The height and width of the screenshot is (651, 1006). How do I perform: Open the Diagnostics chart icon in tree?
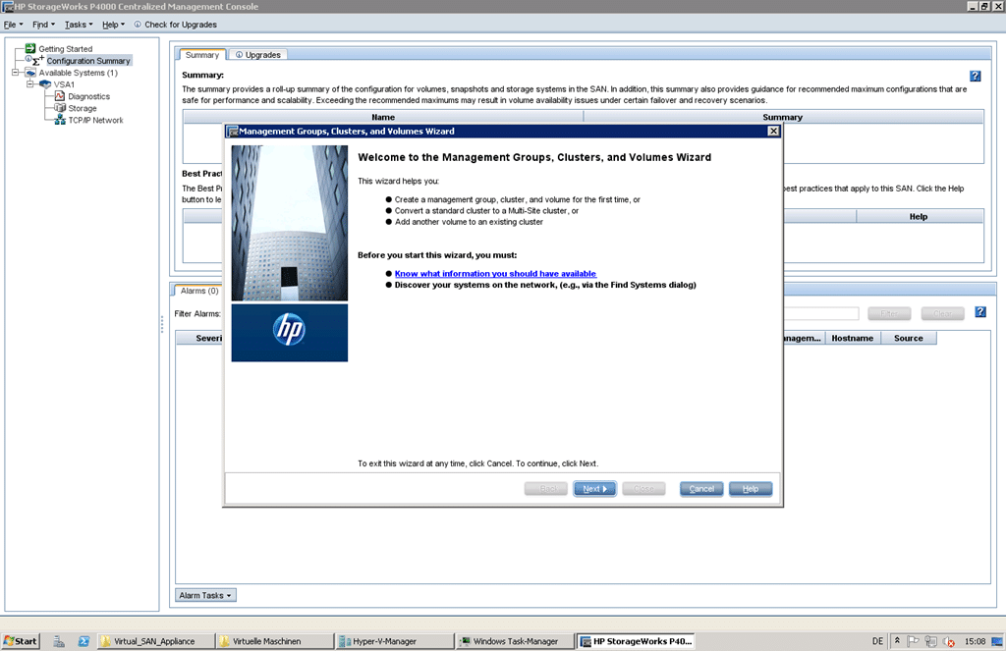(x=59, y=96)
